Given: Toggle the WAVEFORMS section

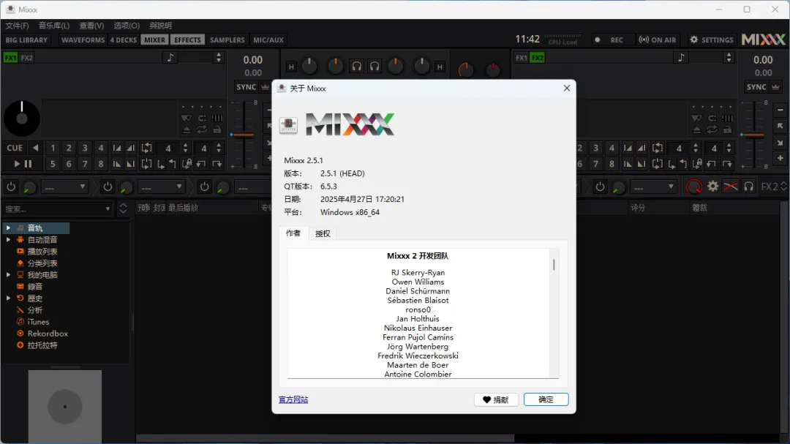Looking at the screenshot, I should pyautogui.click(x=83, y=39).
